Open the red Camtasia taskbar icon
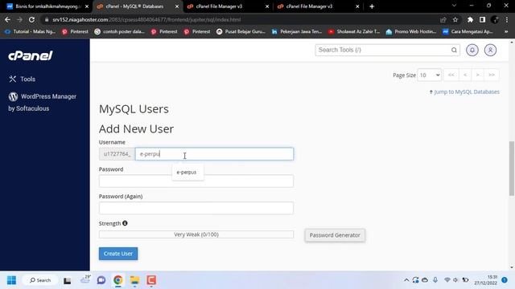Screen dimensions: 515x289 [151, 280]
